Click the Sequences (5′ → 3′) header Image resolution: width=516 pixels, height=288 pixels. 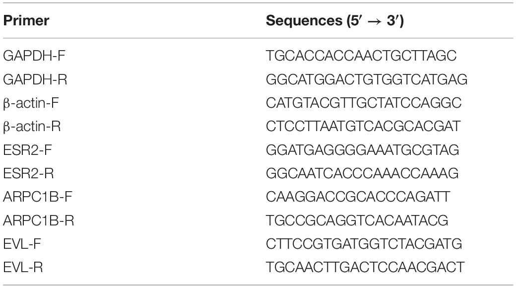[335, 21]
